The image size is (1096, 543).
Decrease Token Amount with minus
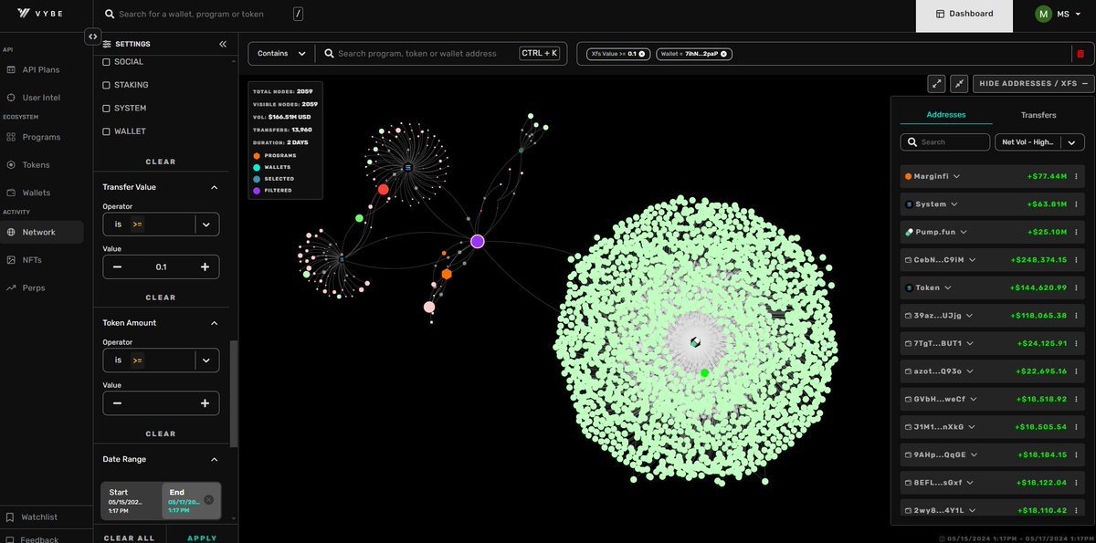point(117,403)
